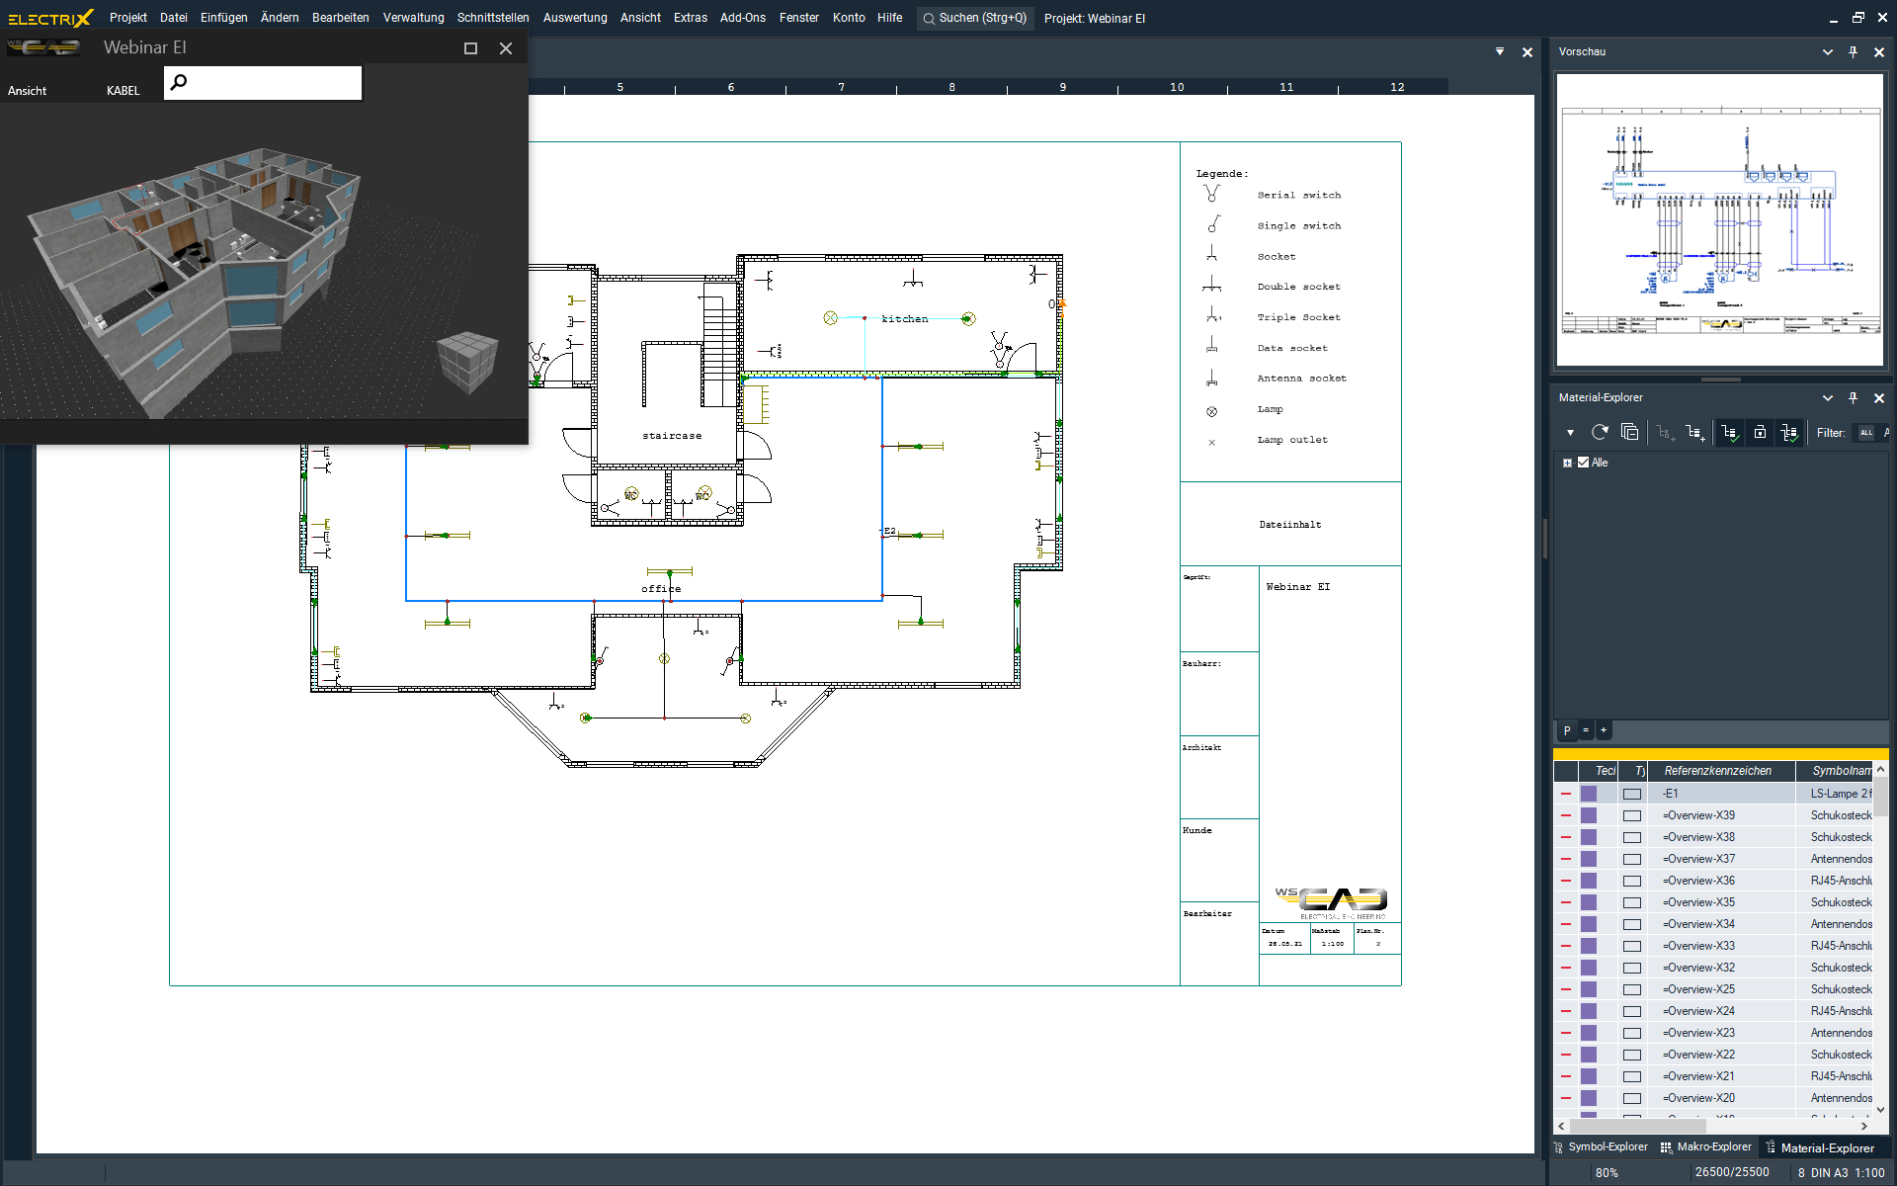
Task: Open the small triangle dropdown in Material-Explorer toolbar
Action: point(1570,432)
